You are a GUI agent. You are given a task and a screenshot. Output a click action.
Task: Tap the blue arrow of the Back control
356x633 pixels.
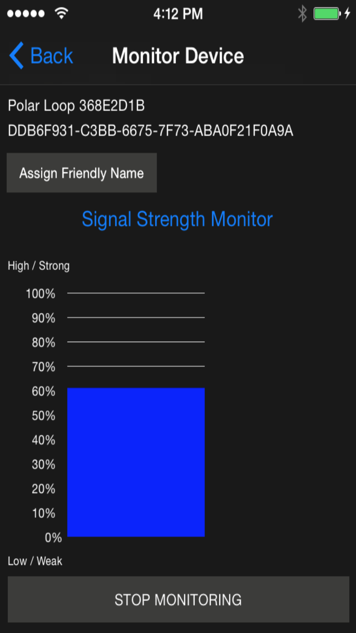(x=16, y=55)
